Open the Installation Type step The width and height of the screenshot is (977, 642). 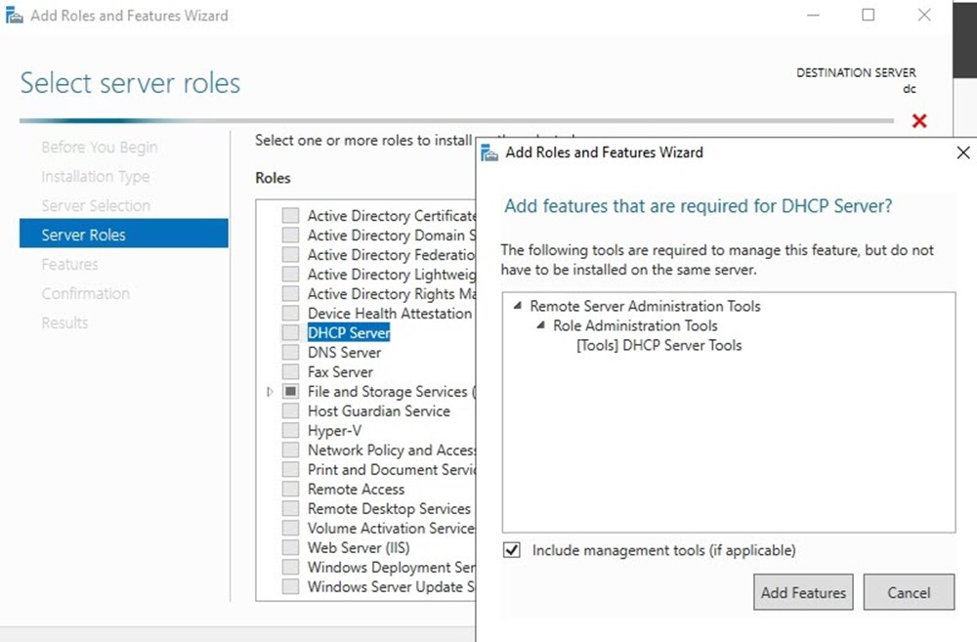[x=96, y=177]
